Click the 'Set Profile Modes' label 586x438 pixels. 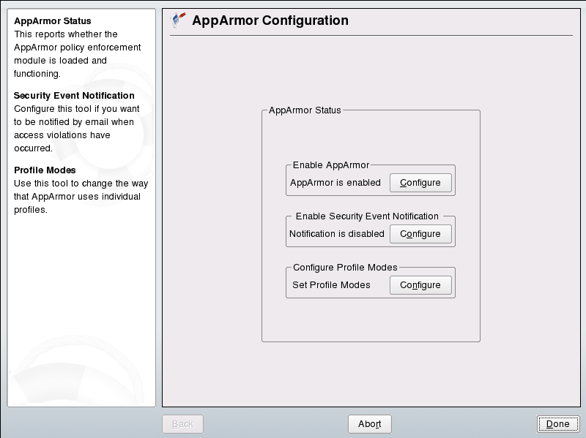[x=331, y=285]
